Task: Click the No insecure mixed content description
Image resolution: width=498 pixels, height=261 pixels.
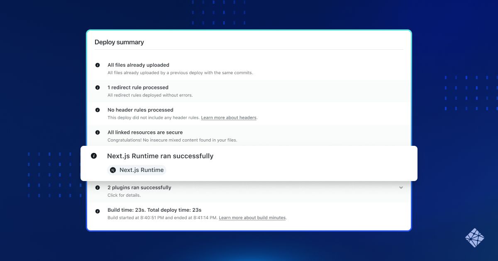Action: pos(172,140)
